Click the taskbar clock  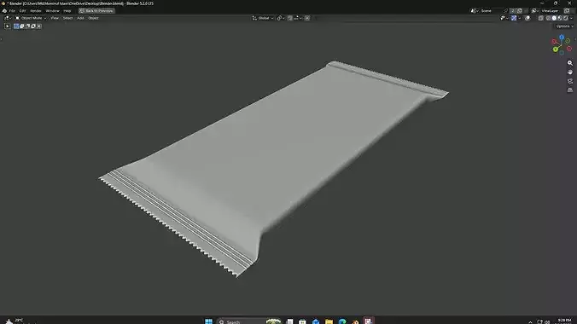(x=564, y=321)
